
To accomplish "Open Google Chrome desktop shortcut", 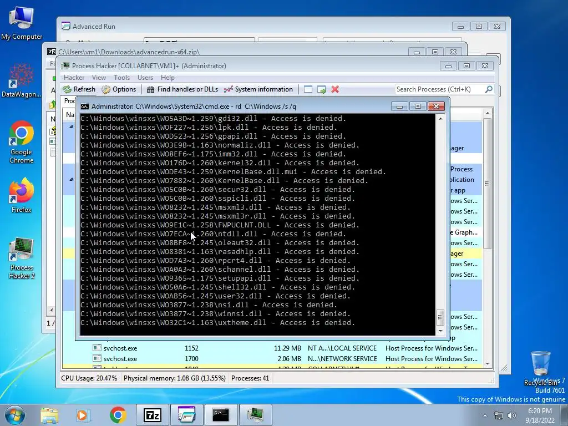I will point(22,142).
